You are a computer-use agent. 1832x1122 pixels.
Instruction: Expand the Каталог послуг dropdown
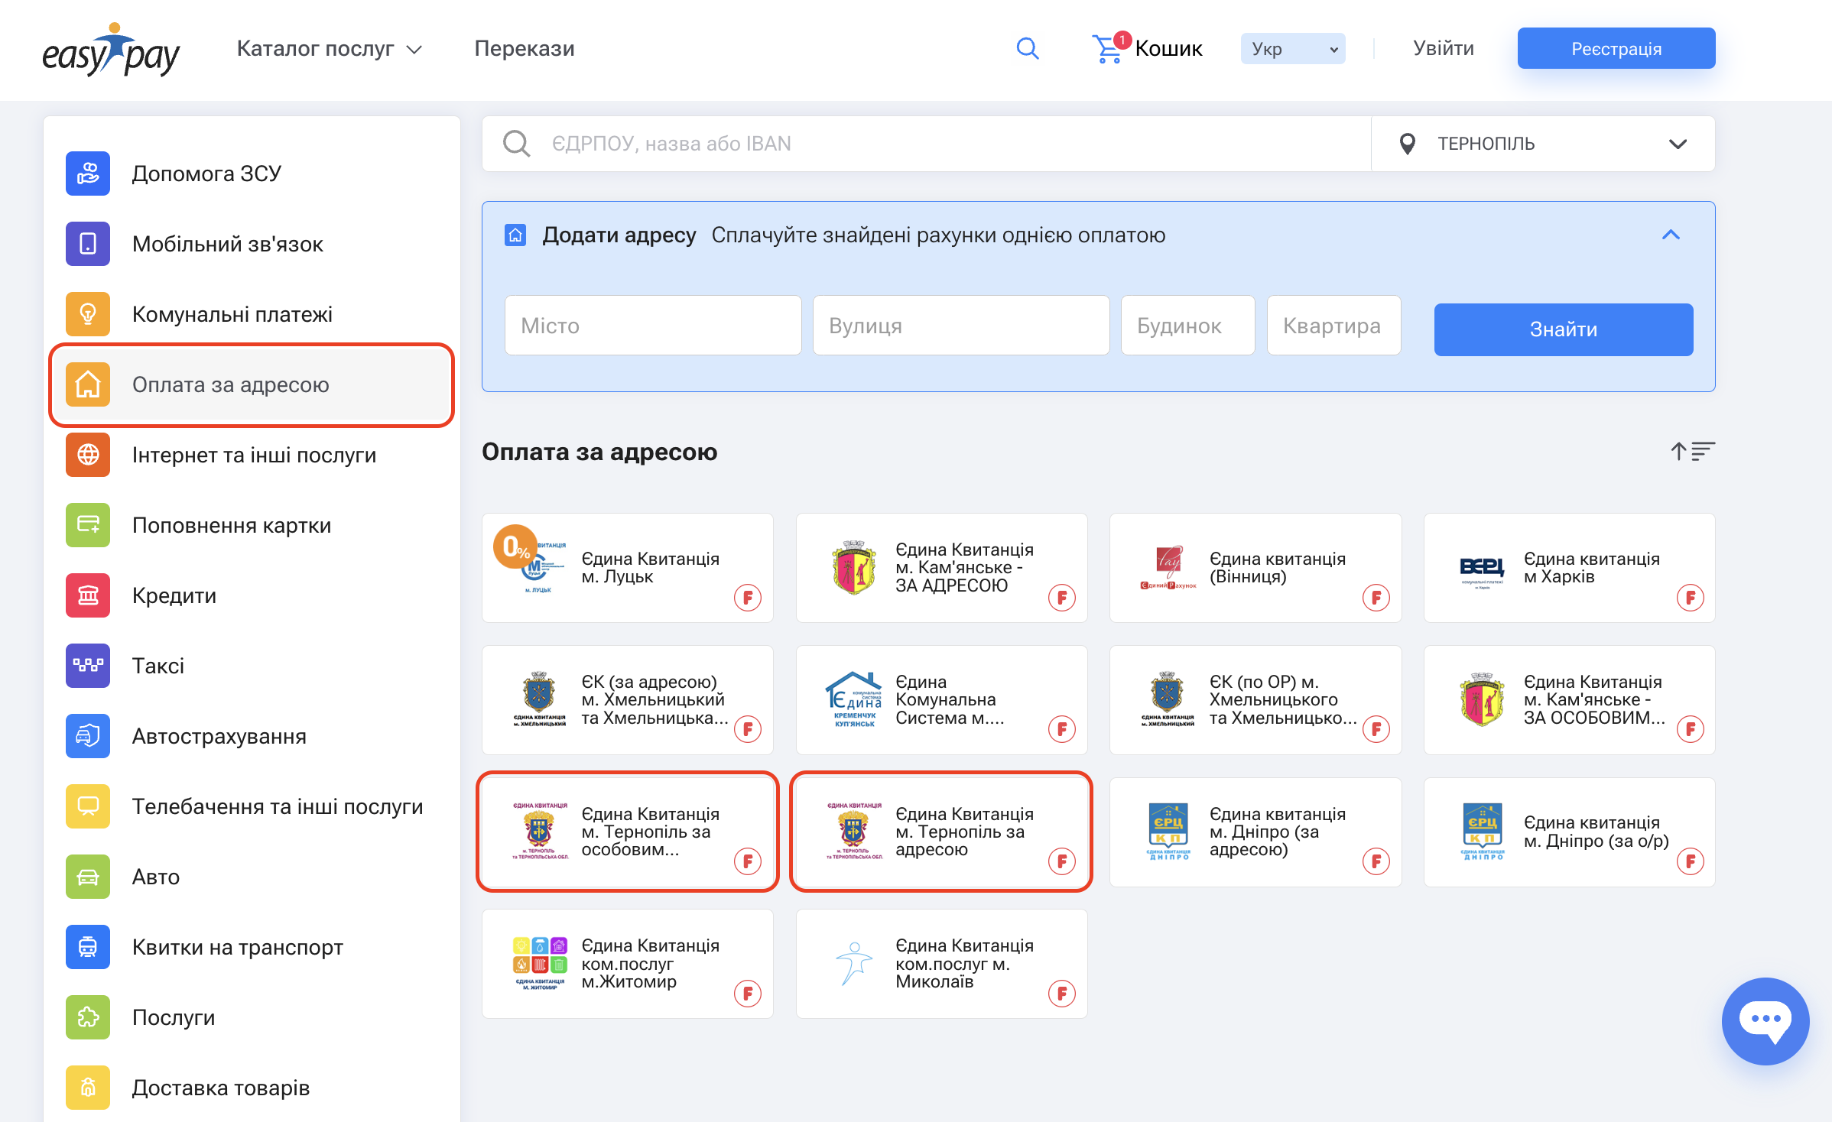coord(329,49)
